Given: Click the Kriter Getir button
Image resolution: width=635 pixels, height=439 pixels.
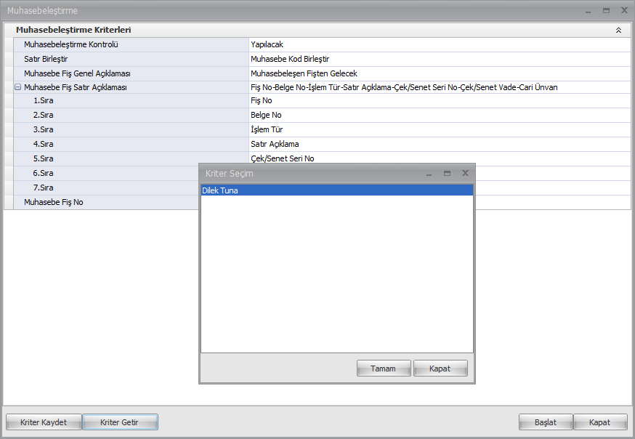Looking at the screenshot, I should 120,422.
